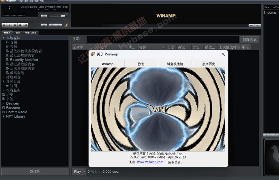Open Hotmix Radio in the sidebar
Viewport: 279px width, 180px height.
[17, 112]
